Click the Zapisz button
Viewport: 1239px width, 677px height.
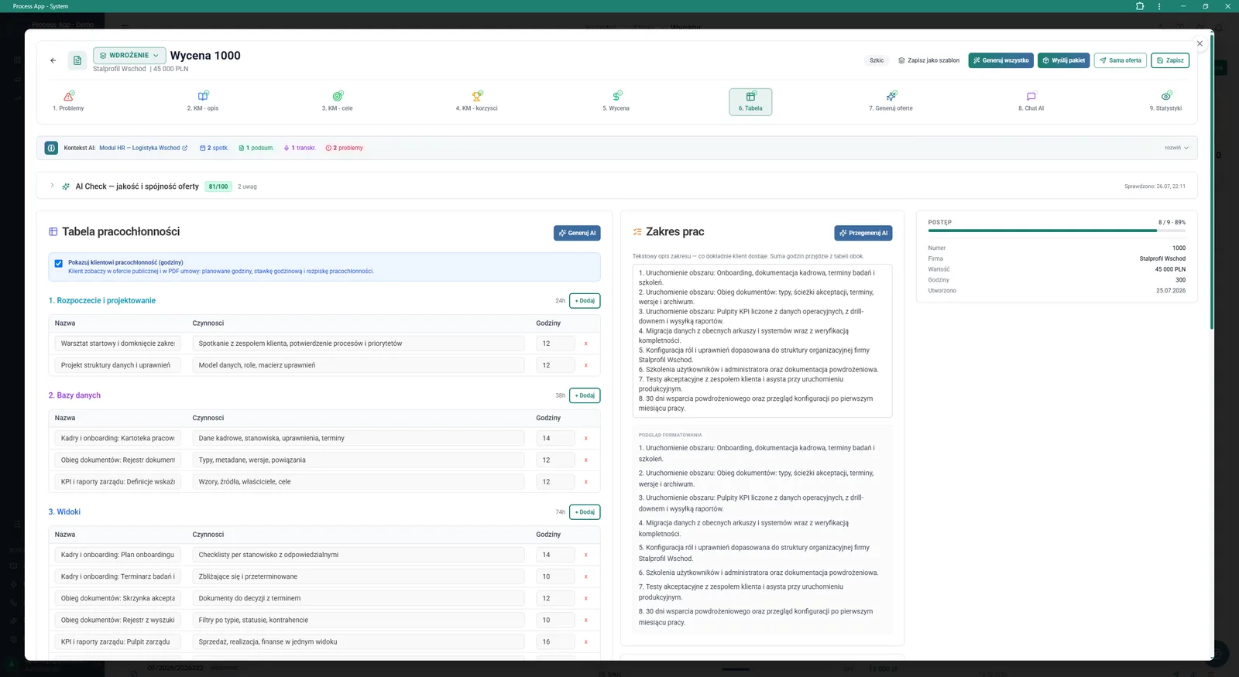pyautogui.click(x=1170, y=60)
